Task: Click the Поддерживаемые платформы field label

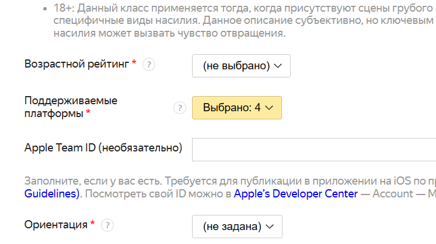Action: click(71, 107)
